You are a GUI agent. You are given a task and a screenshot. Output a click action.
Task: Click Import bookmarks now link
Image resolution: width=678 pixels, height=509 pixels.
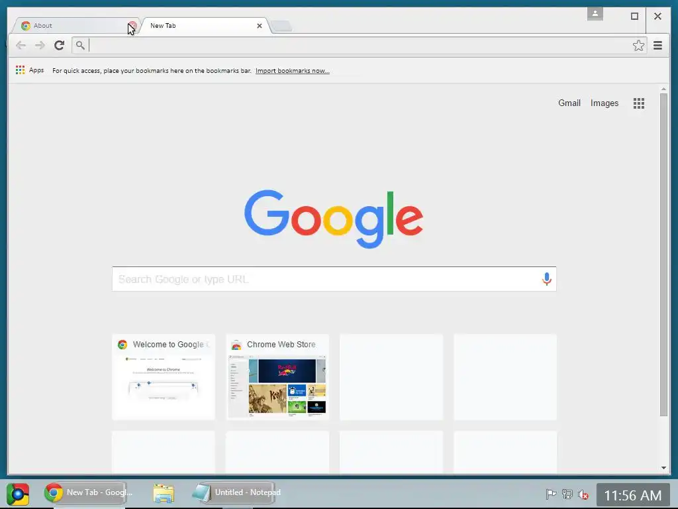(292, 70)
